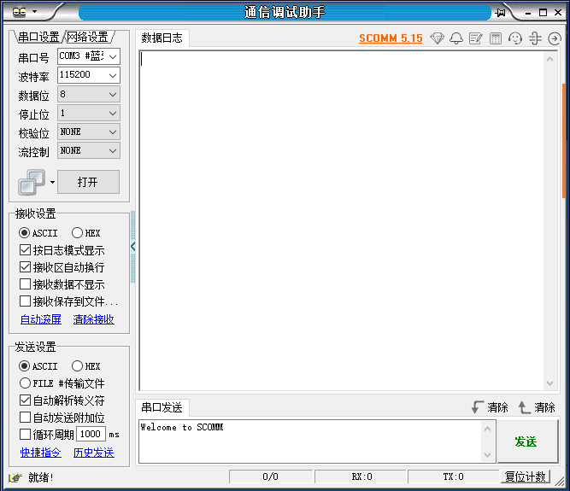Viewport: 570px width, 491px height.
Task: Click the bell notification icon
Action: pos(456,38)
